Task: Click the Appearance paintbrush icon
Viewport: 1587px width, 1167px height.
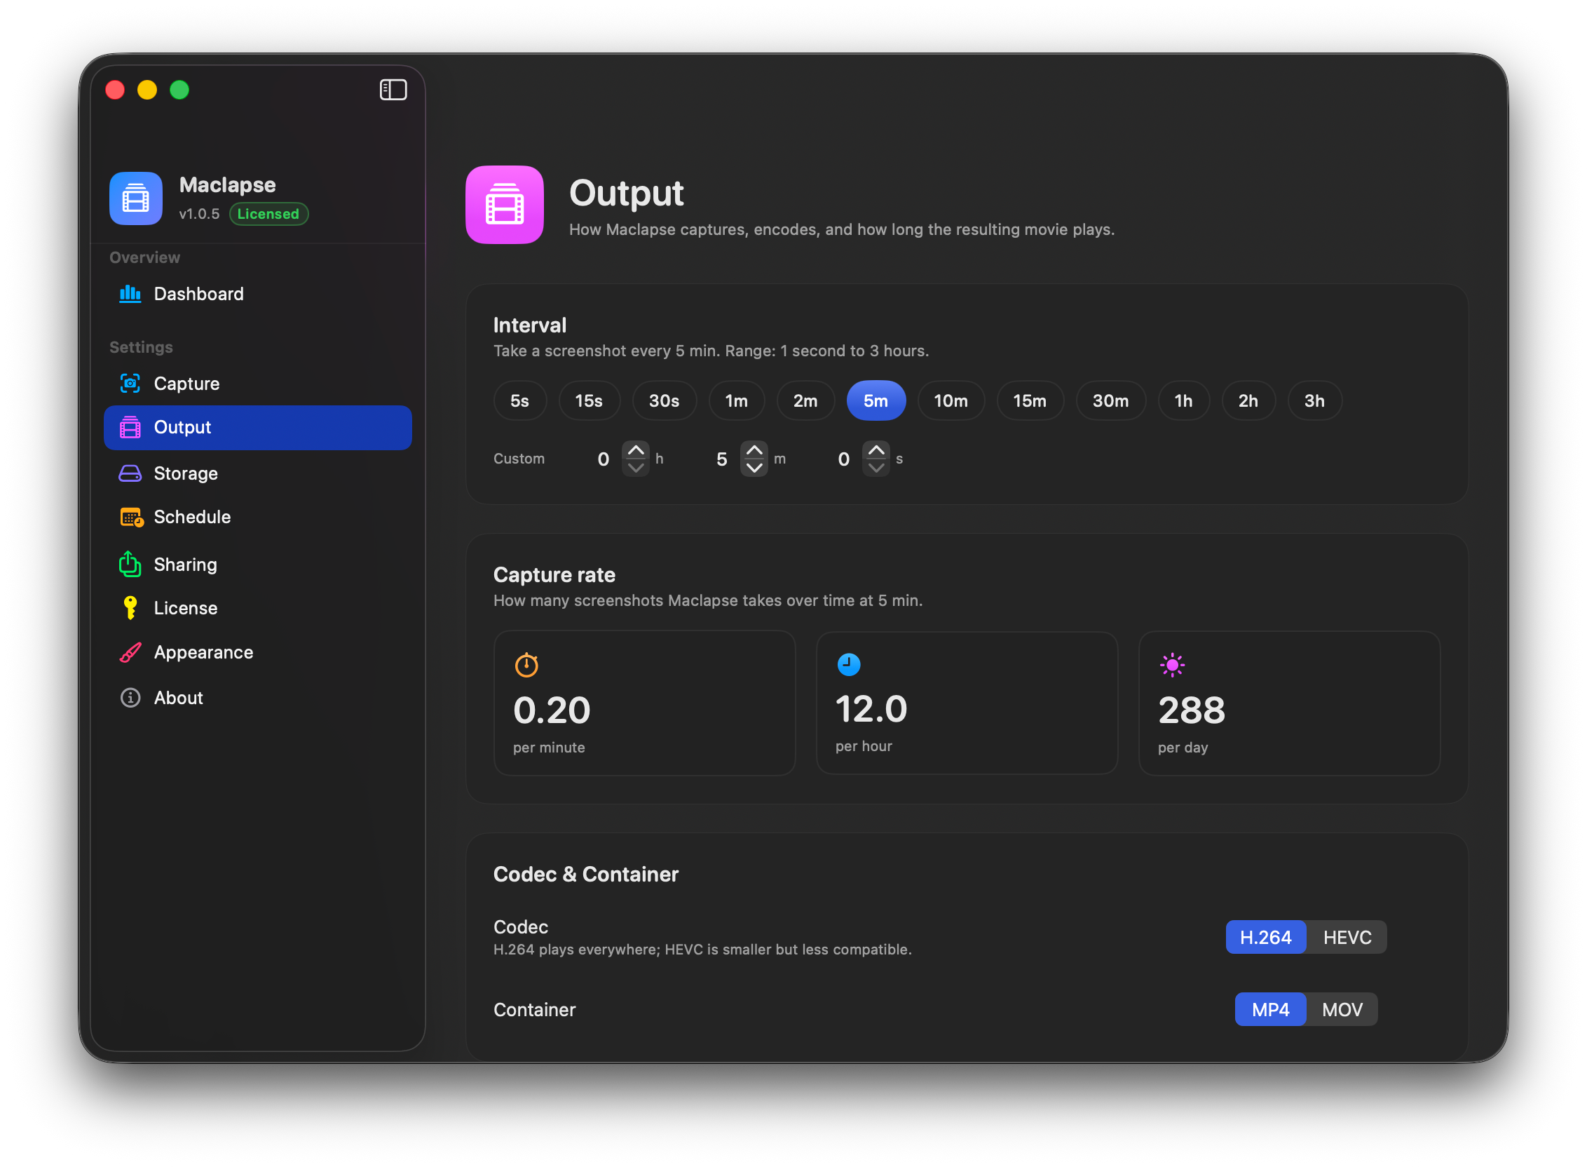Action: click(x=130, y=653)
